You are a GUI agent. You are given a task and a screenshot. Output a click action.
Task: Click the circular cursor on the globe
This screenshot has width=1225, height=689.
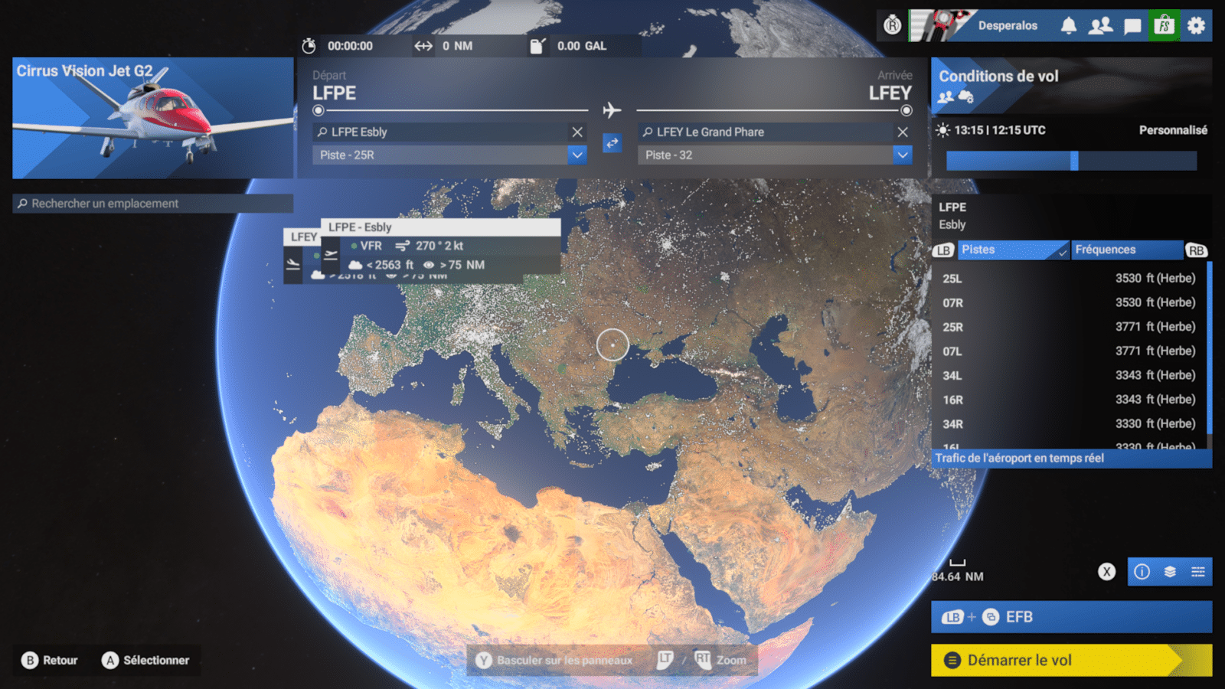click(612, 344)
